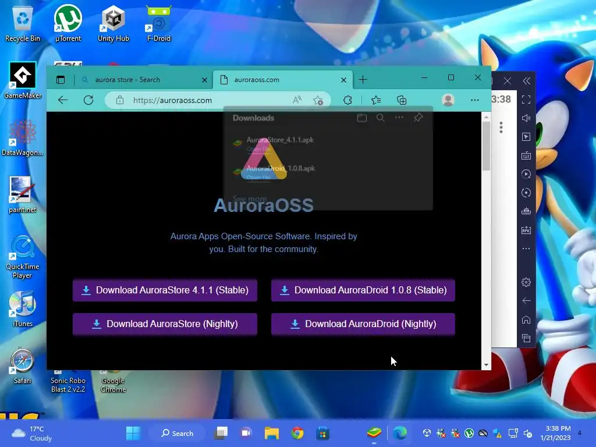The height and width of the screenshot is (447, 596).
Task: Click Download AuroraDroid 1.0.8 (Stable) button
Action: pos(363,290)
